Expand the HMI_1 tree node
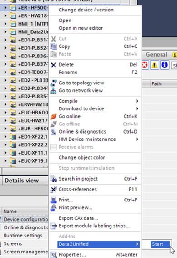Viewport: 177px width, 258px height. (5, 24)
